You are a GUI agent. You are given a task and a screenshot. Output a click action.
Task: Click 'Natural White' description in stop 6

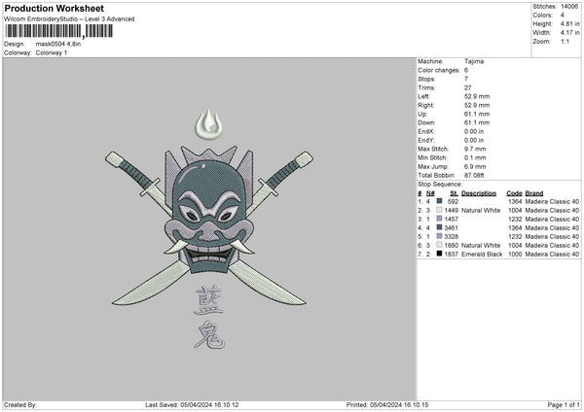[481, 246]
